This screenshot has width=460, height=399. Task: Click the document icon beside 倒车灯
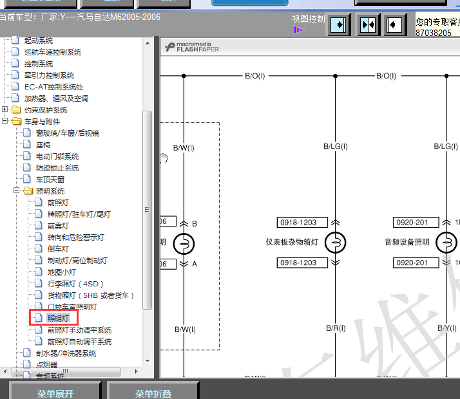point(39,248)
